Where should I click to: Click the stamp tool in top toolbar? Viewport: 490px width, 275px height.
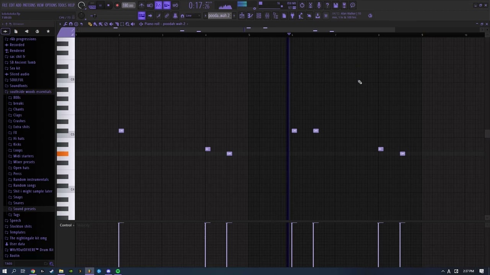(175, 16)
